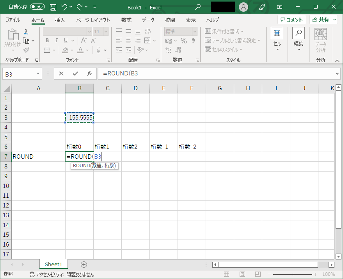Click the Page Layout view status icon

pyautogui.click(x=242, y=274)
